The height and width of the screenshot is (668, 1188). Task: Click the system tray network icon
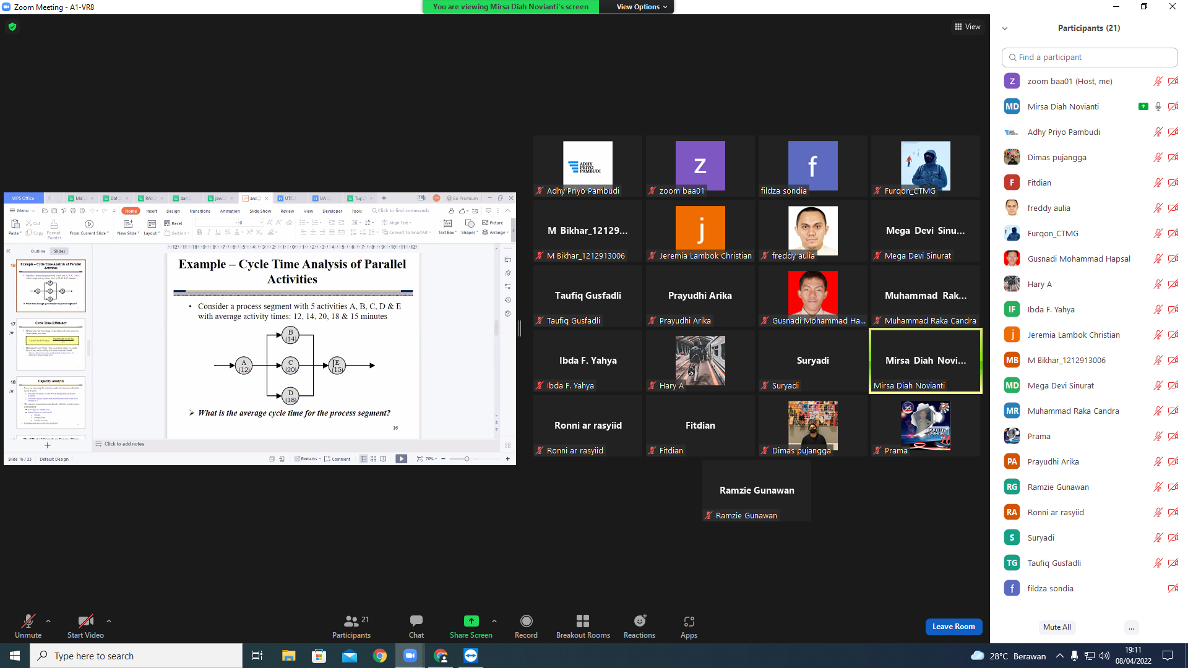[1090, 656]
